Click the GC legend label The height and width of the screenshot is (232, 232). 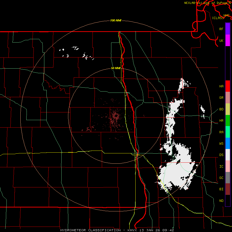221,178
